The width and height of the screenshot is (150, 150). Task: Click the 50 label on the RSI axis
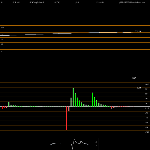pos(2,39)
